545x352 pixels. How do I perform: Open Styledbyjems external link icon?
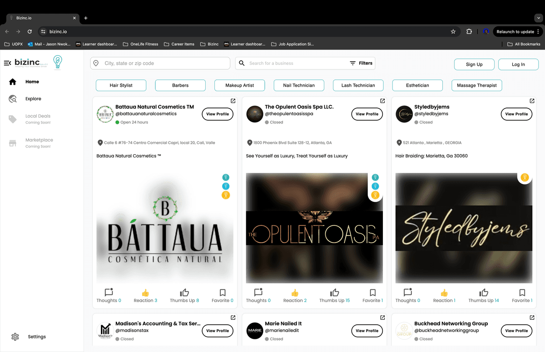pyautogui.click(x=532, y=101)
